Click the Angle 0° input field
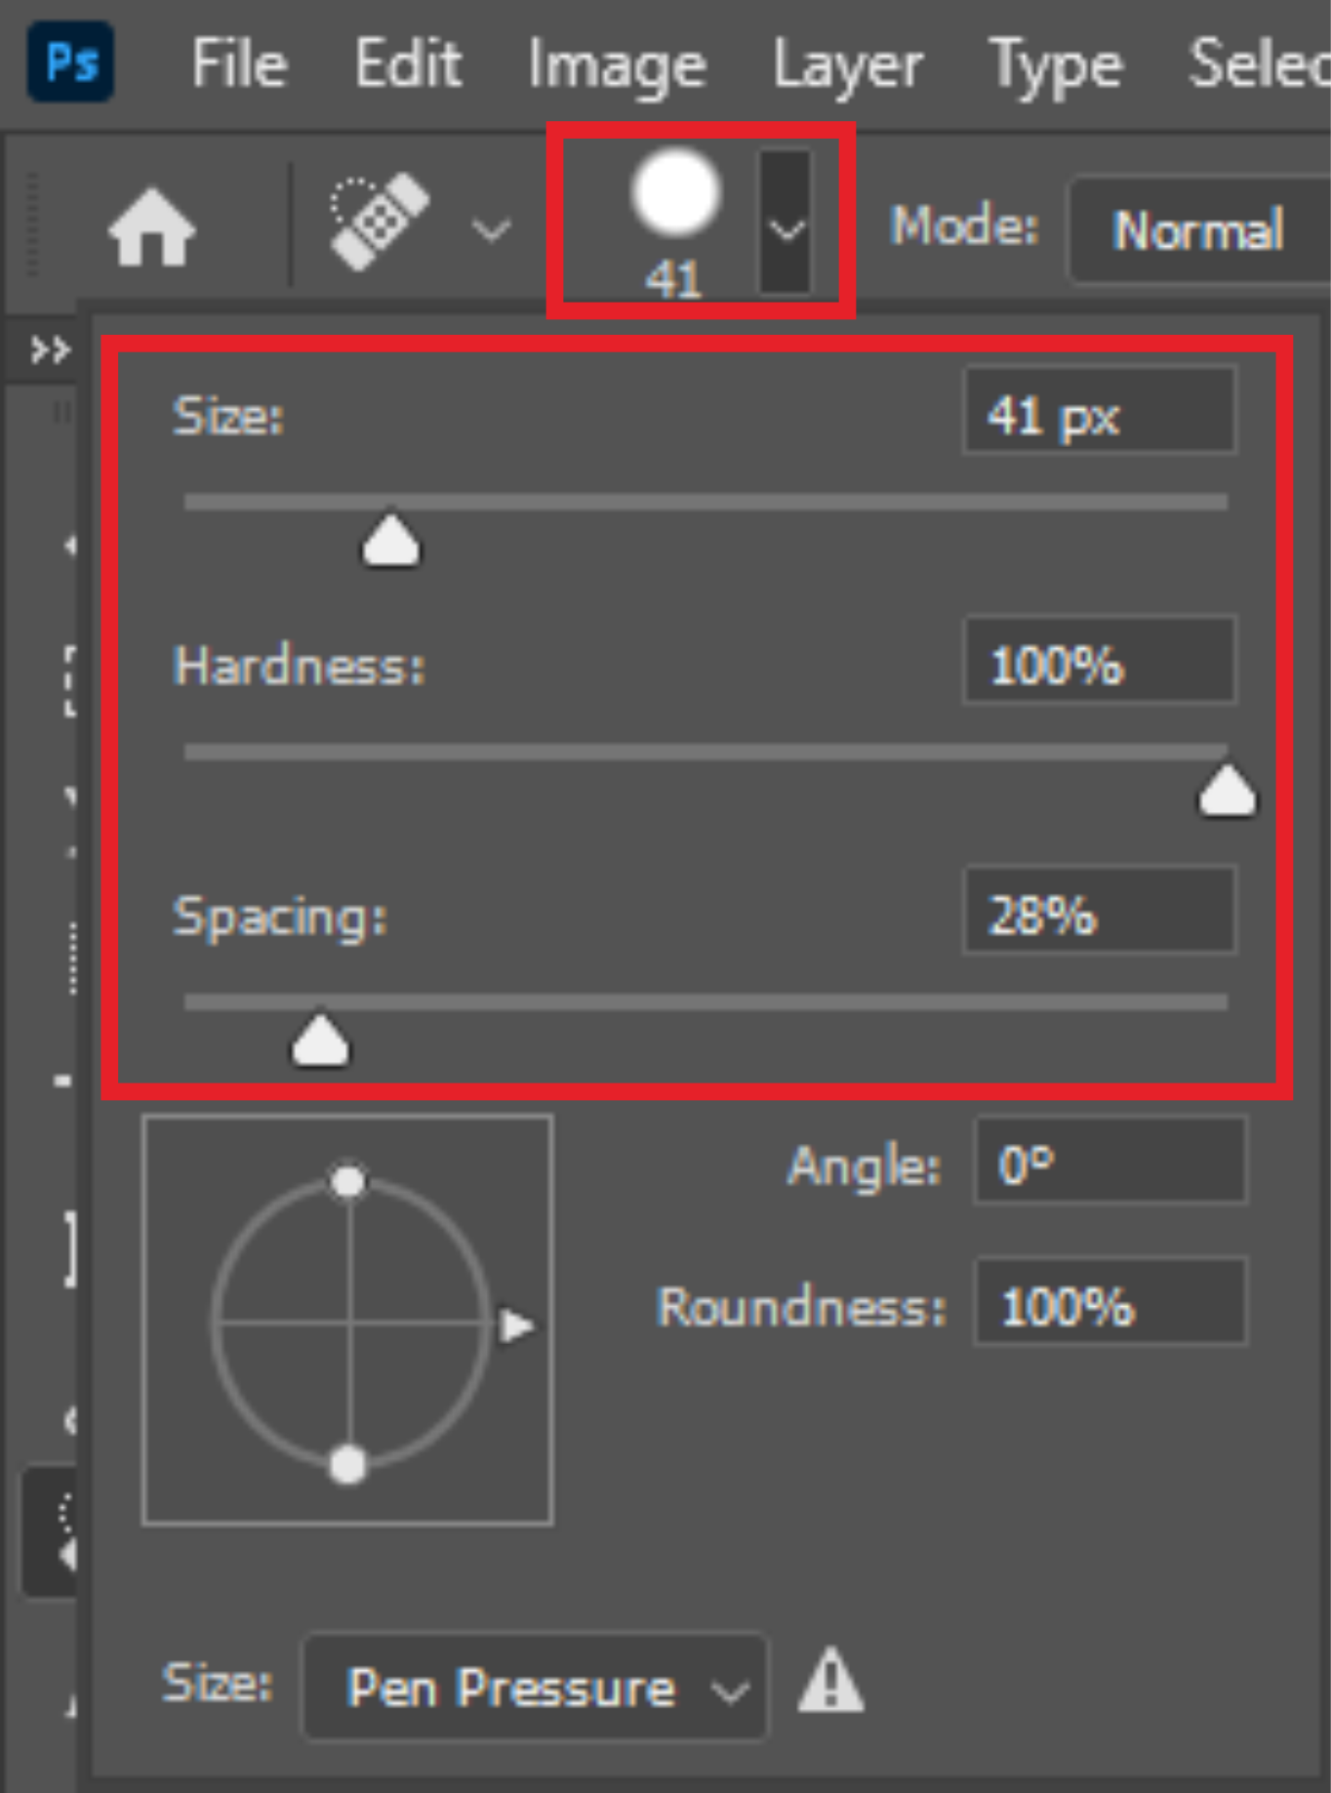 coord(1110,1161)
